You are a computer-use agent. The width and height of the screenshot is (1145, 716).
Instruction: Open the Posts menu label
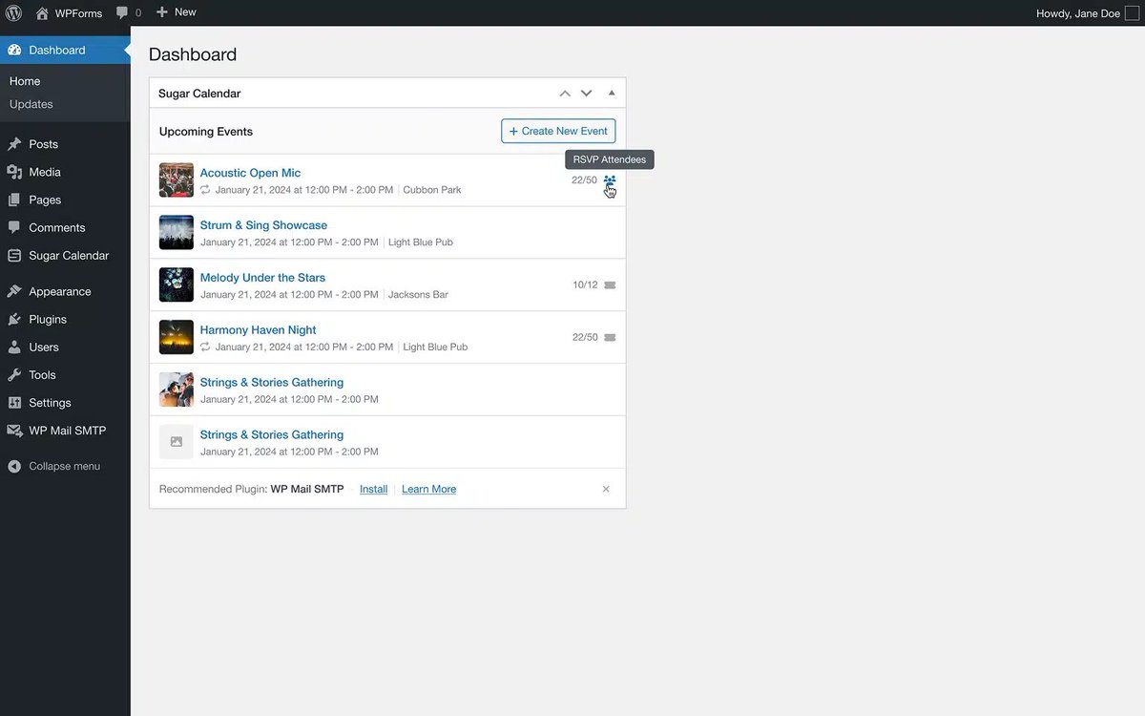coord(44,144)
